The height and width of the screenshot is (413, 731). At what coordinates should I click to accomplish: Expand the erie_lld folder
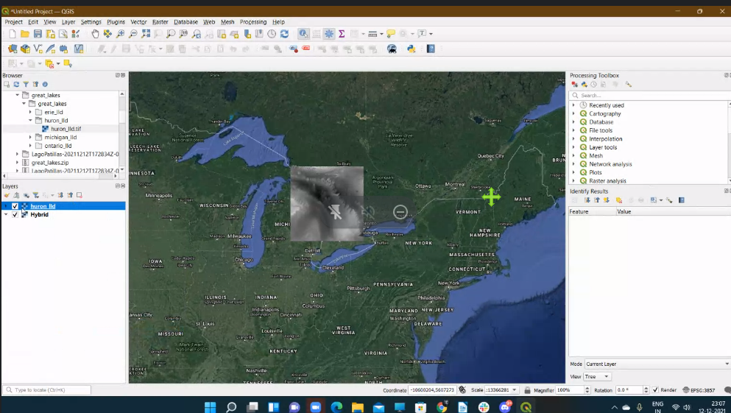pyautogui.click(x=30, y=112)
